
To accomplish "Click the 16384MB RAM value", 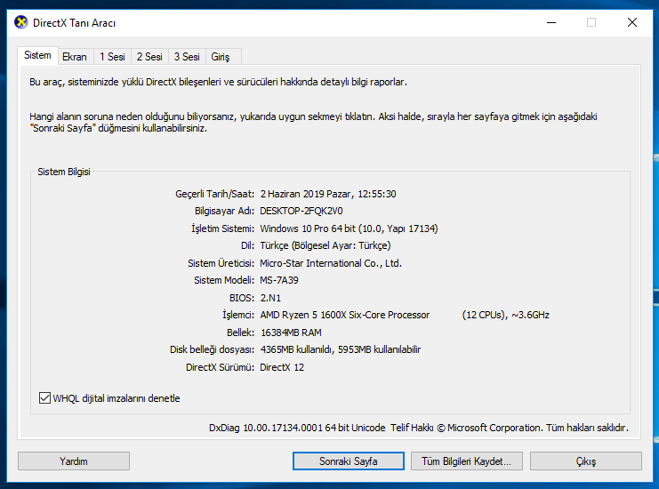I will tap(291, 333).
